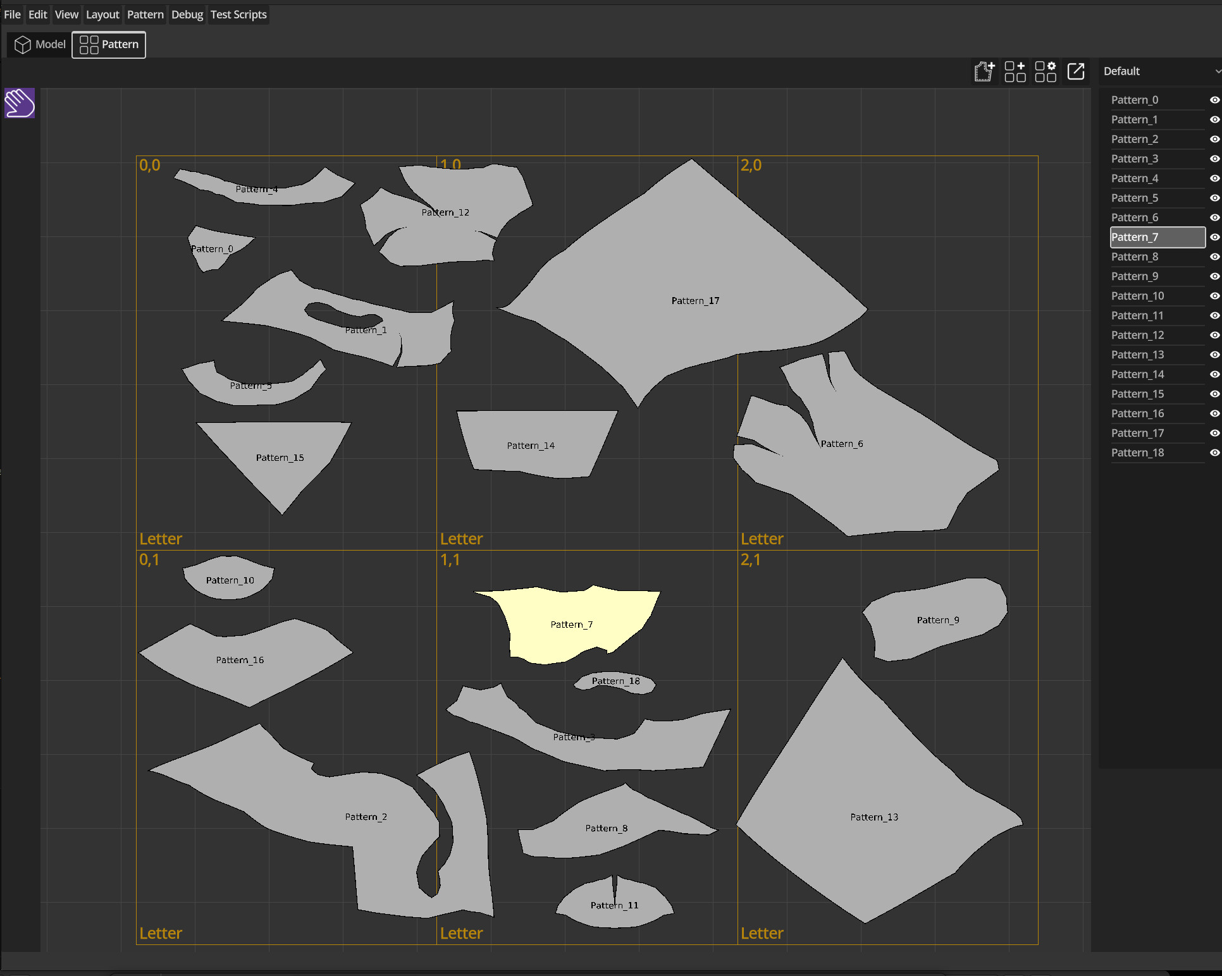
Task: Select the hand pan tool
Action: 20,103
